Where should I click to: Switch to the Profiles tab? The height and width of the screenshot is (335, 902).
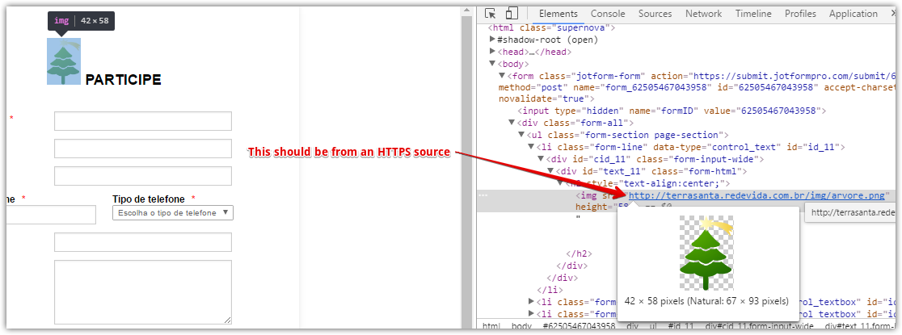[800, 14]
